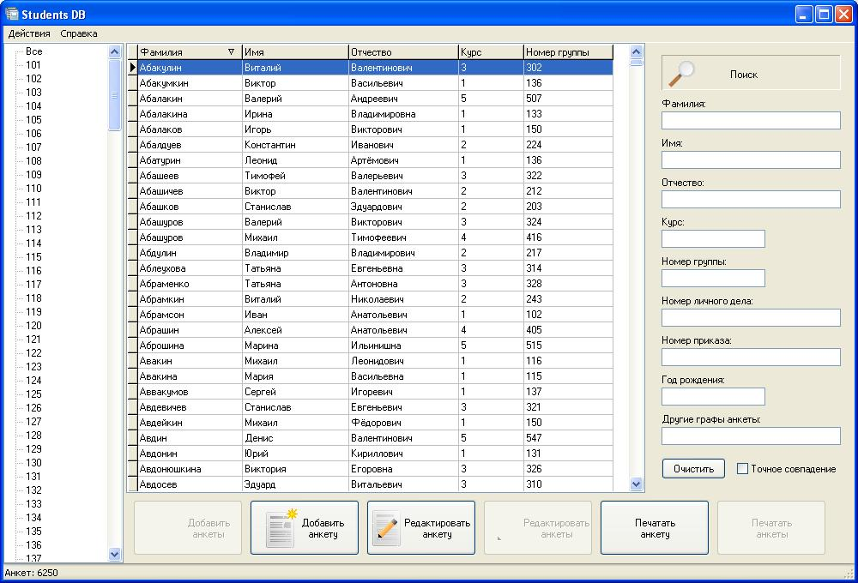Click the group list scroll-up arrow
Screen dimensions: 858x583
point(115,52)
